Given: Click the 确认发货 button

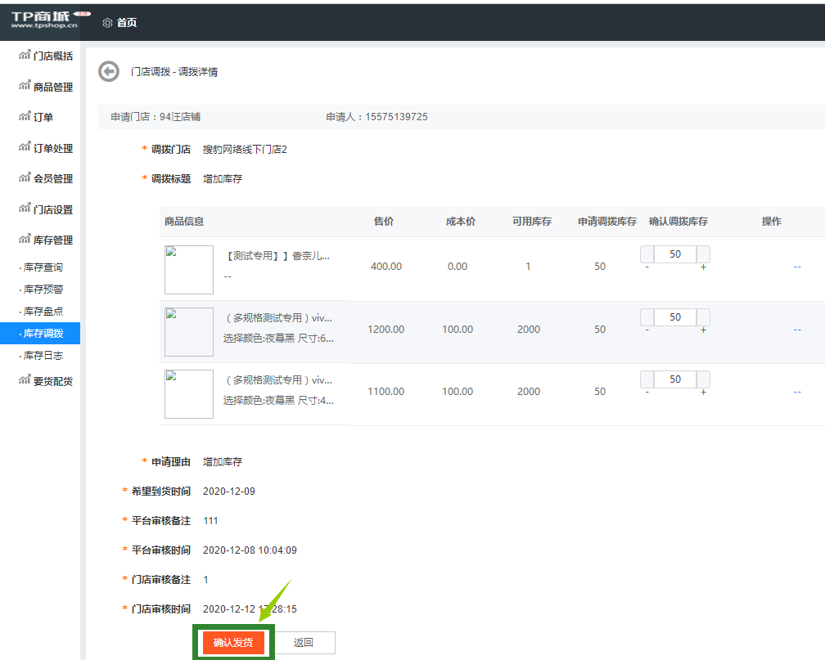Looking at the screenshot, I should pyautogui.click(x=232, y=642).
